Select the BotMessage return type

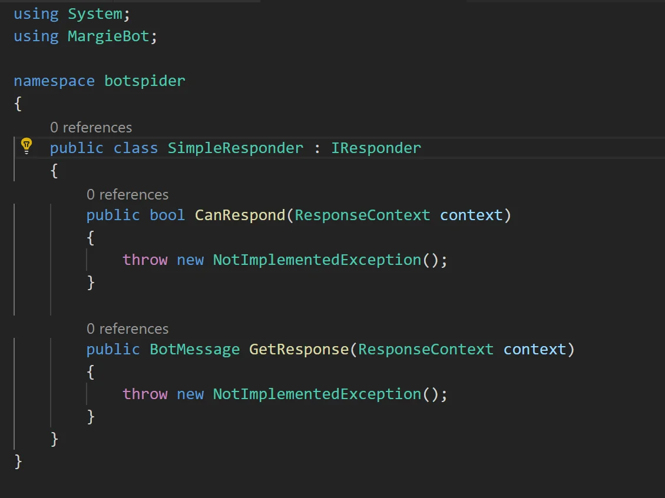tap(194, 350)
